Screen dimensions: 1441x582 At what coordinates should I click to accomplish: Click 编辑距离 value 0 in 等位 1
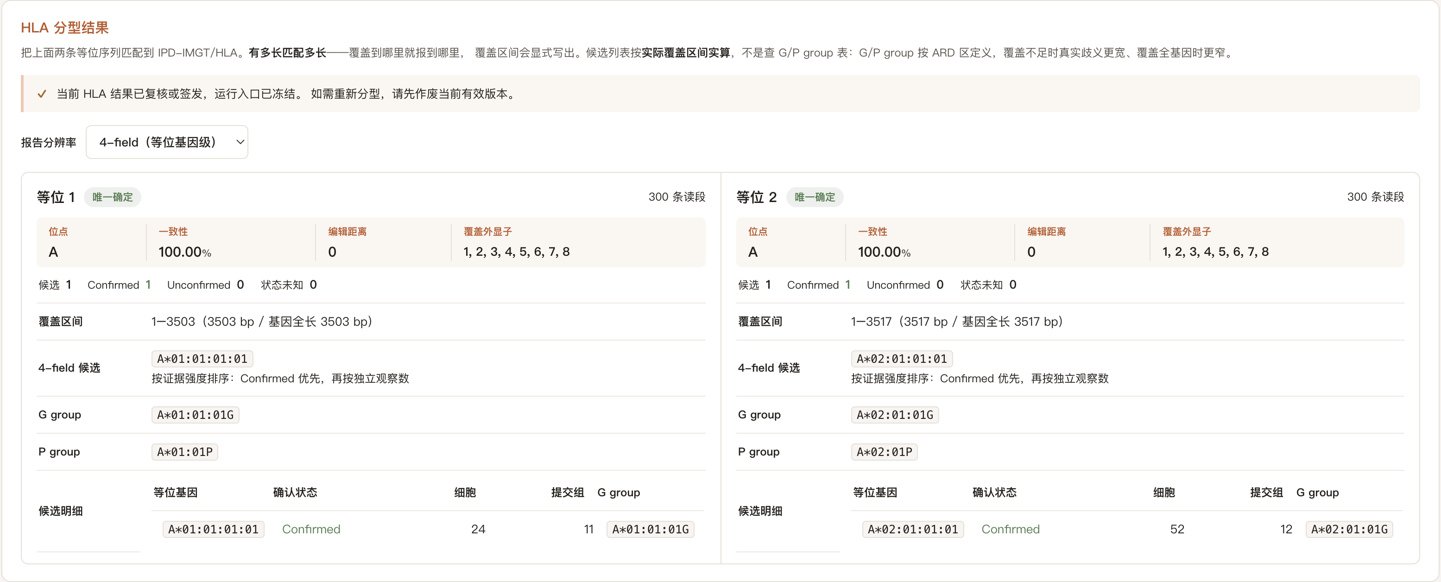coord(332,252)
